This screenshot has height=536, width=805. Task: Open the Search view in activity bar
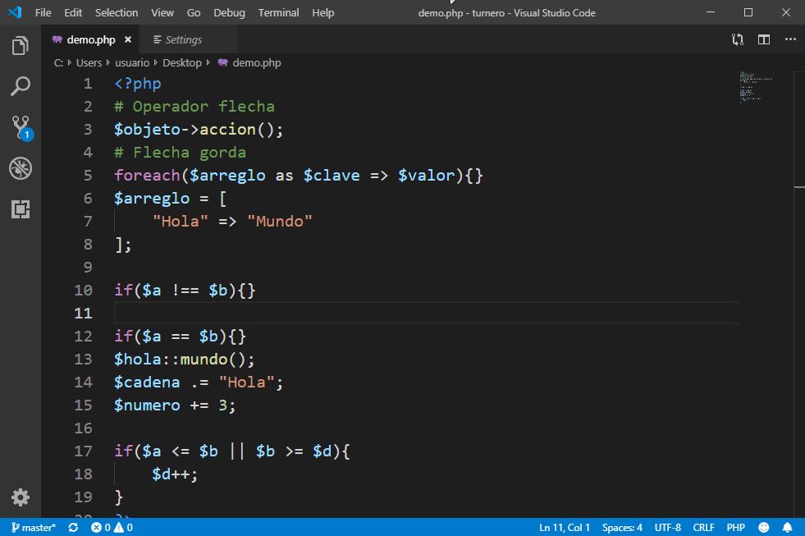(x=20, y=86)
